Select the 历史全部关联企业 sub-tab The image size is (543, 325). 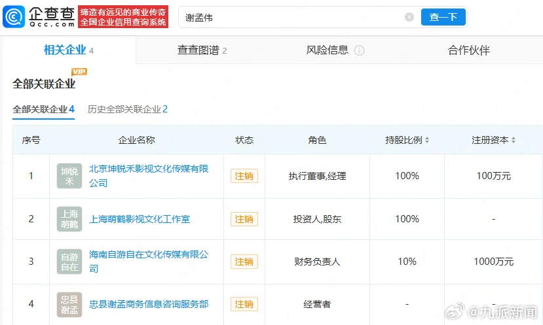click(x=128, y=109)
